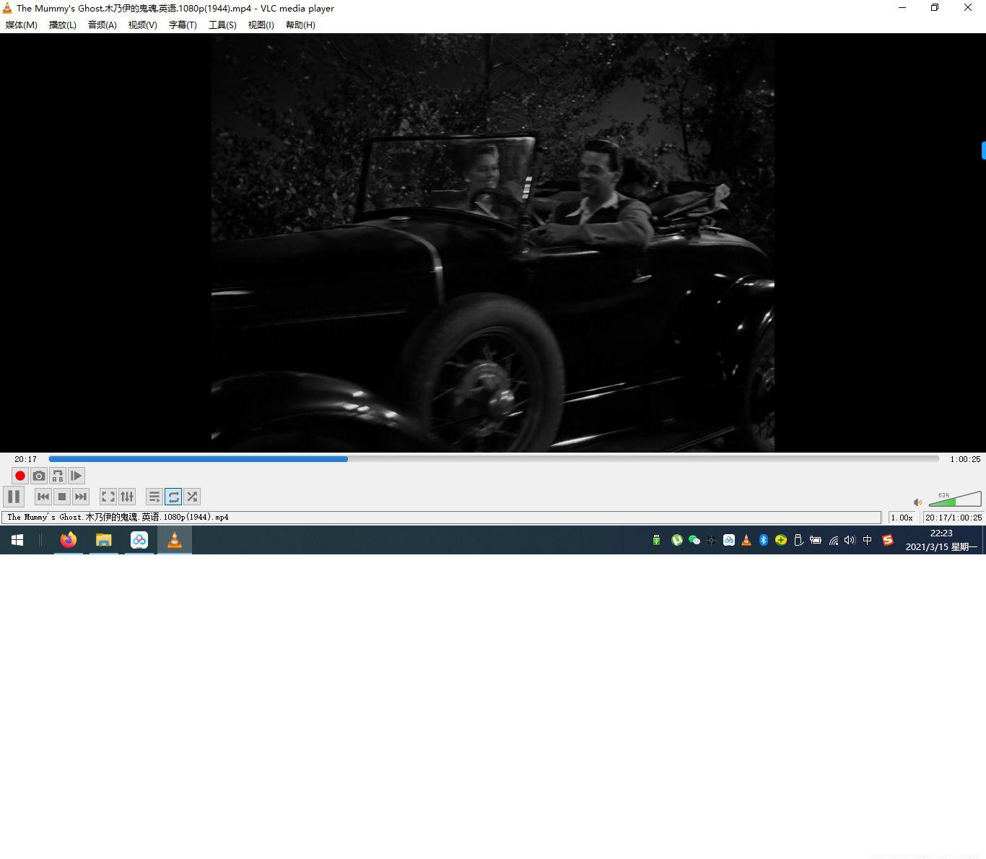
Task: Toggle fullscreen video mode
Action: click(x=108, y=497)
